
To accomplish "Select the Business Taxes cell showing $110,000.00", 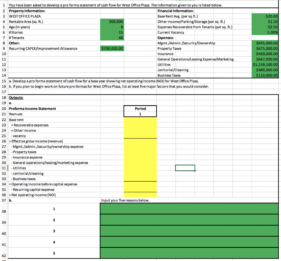I will (x=265, y=75).
